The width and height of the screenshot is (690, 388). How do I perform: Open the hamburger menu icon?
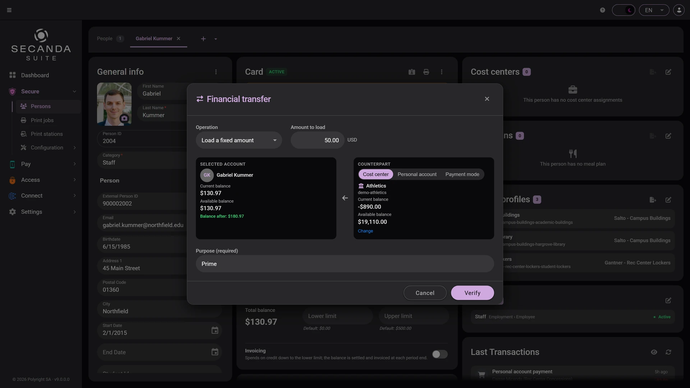coord(9,10)
